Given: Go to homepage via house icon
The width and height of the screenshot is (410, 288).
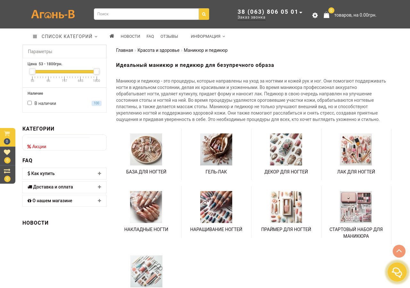Looking at the screenshot, I should click(x=112, y=36).
